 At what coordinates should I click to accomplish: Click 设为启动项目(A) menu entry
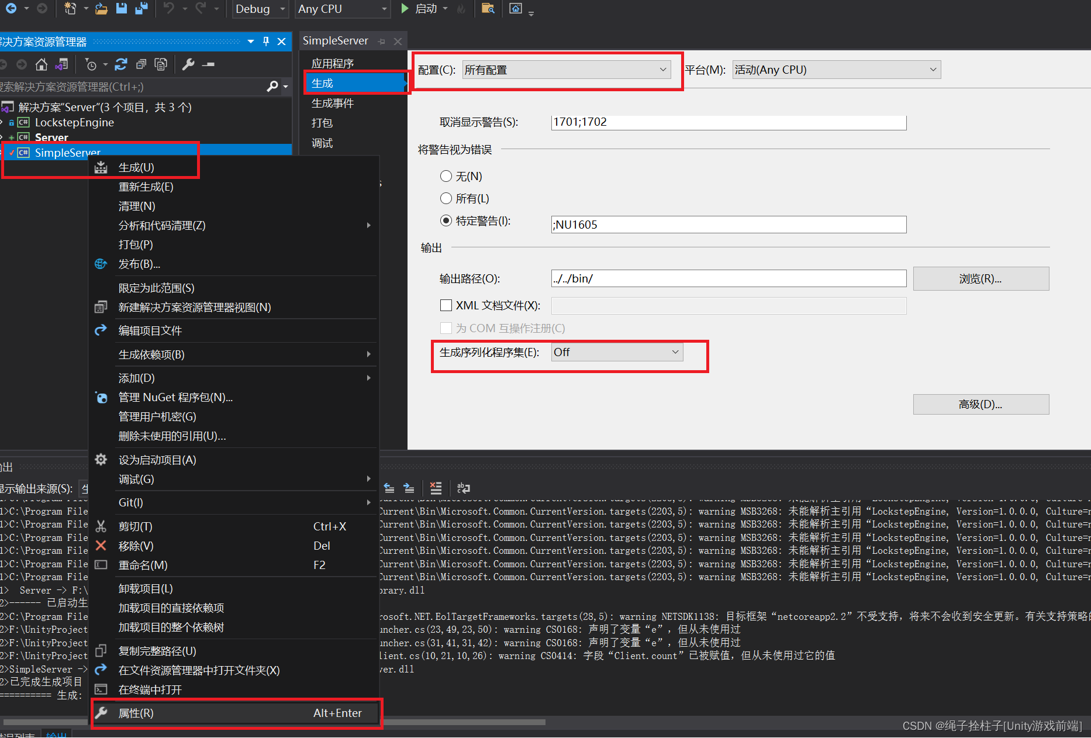point(234,460)
